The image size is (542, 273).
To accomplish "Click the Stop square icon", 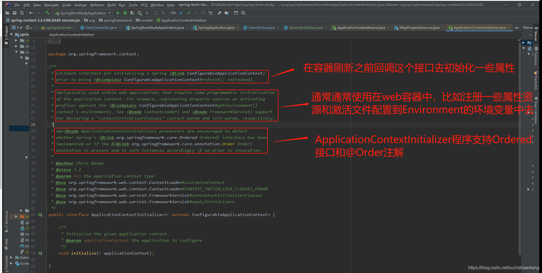I will 147,13.
